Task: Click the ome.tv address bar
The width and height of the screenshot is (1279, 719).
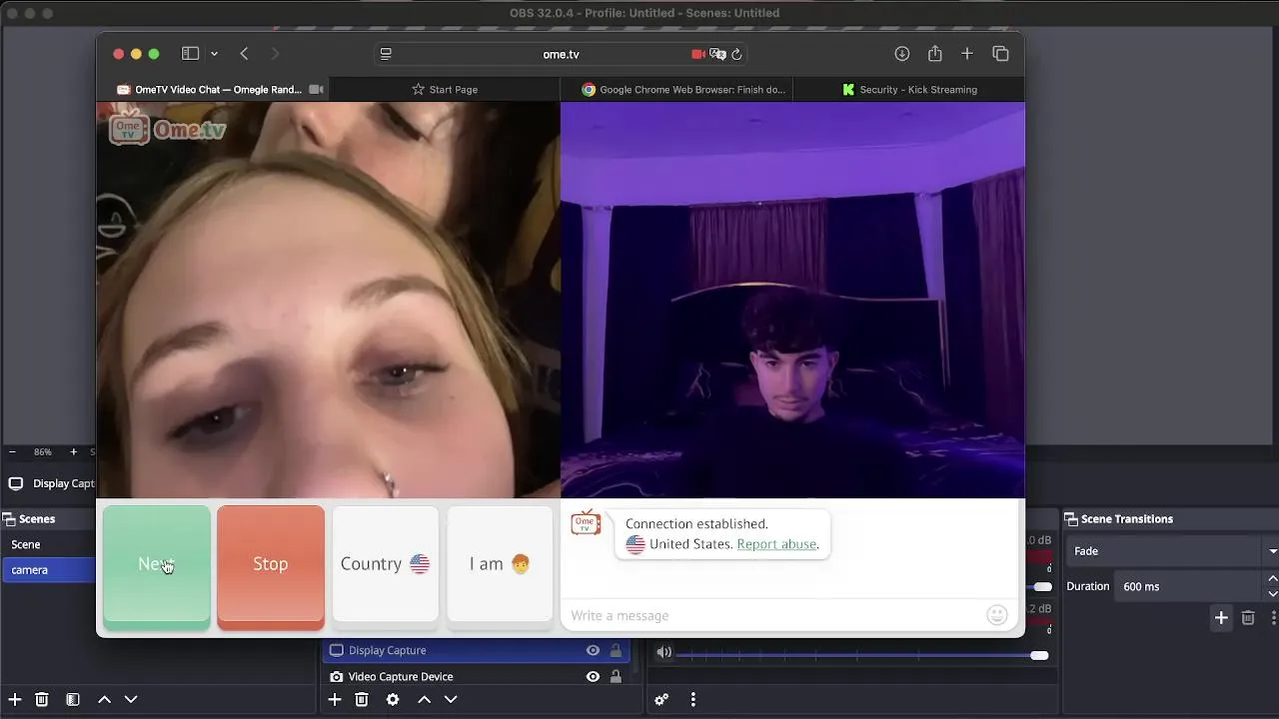Action: coord(561,54)
